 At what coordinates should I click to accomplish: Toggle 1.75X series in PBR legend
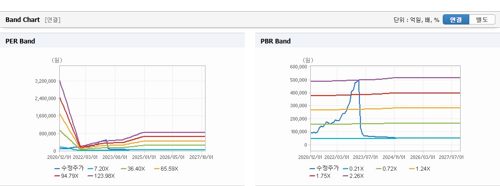tap(321, 176)
